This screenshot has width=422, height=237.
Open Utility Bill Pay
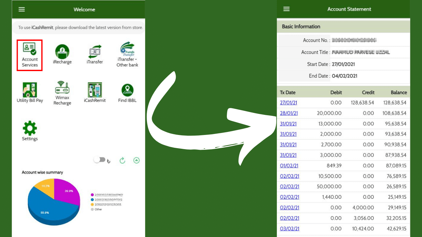(x=30, y=93)
